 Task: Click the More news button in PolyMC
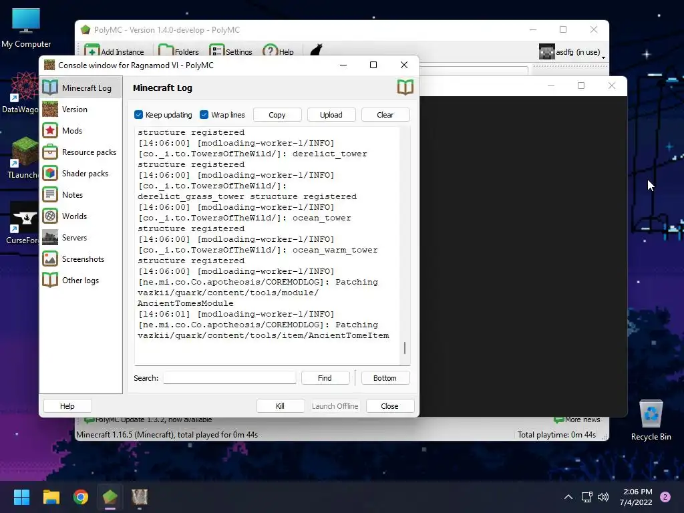pyautogui.click(x=577, y=419)
